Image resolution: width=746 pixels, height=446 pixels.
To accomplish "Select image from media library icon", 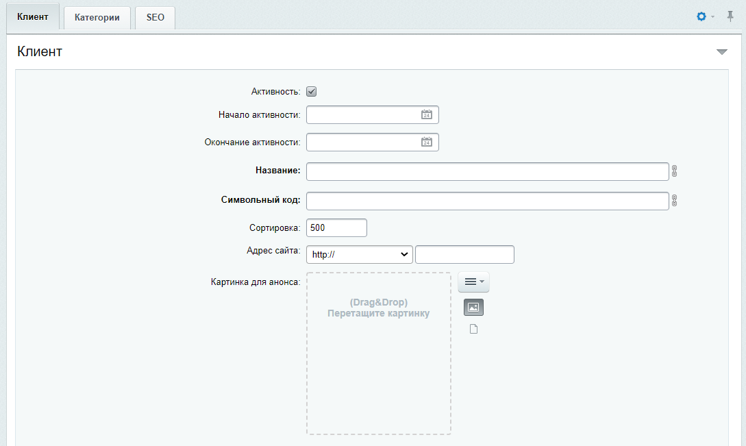I will pyautogui.click(x=473, y=308).
